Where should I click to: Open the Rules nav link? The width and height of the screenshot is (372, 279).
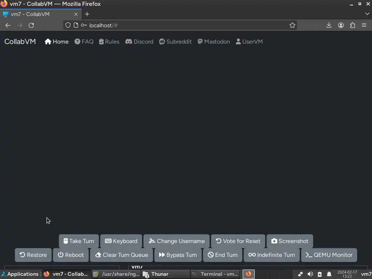click(x=109, y=41)
